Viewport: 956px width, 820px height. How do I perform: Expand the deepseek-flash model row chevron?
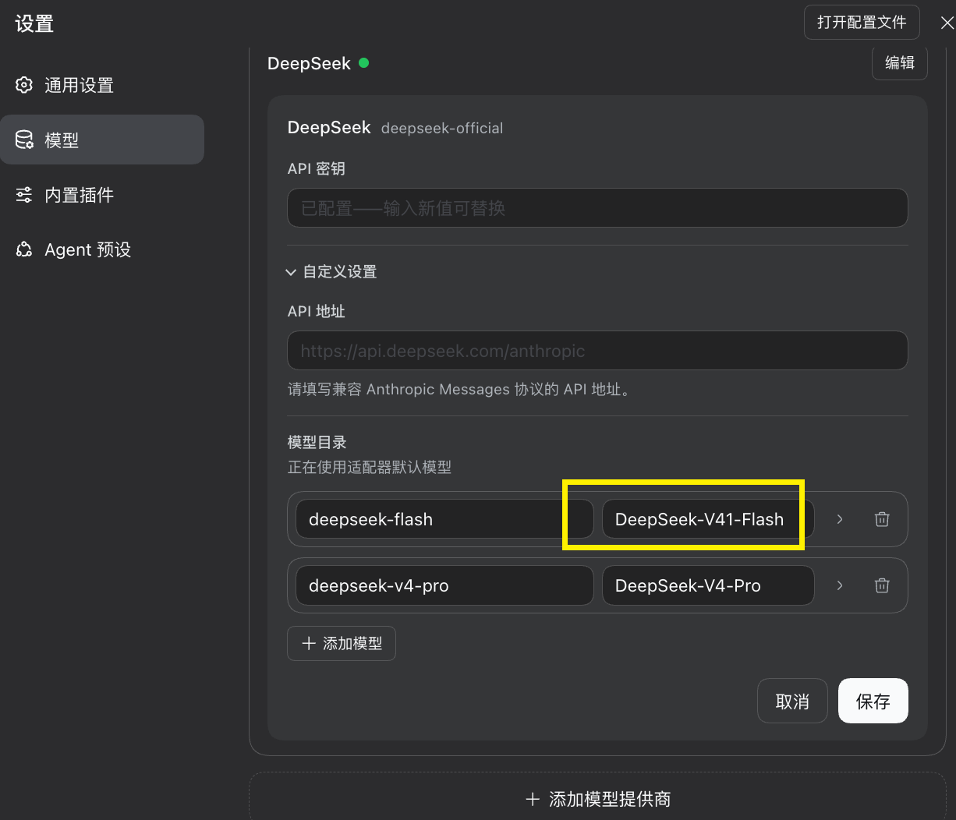pyautogui.click(x=840, y=519)
